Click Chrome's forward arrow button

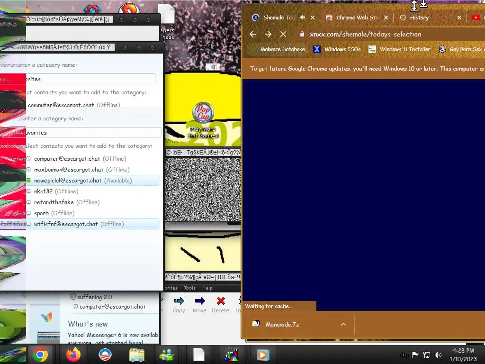point(268,34)
